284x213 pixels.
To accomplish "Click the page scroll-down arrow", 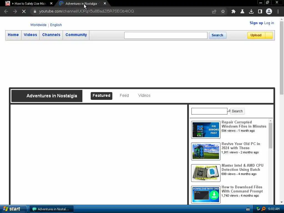I will (282, 202).
